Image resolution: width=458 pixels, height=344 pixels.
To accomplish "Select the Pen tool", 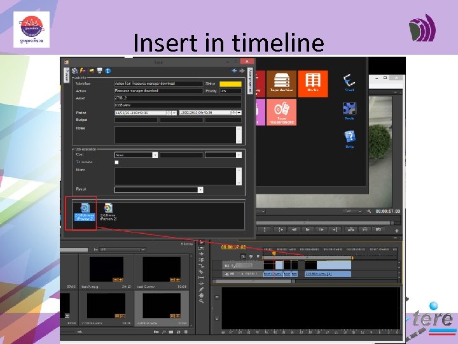I will point(201,289).
